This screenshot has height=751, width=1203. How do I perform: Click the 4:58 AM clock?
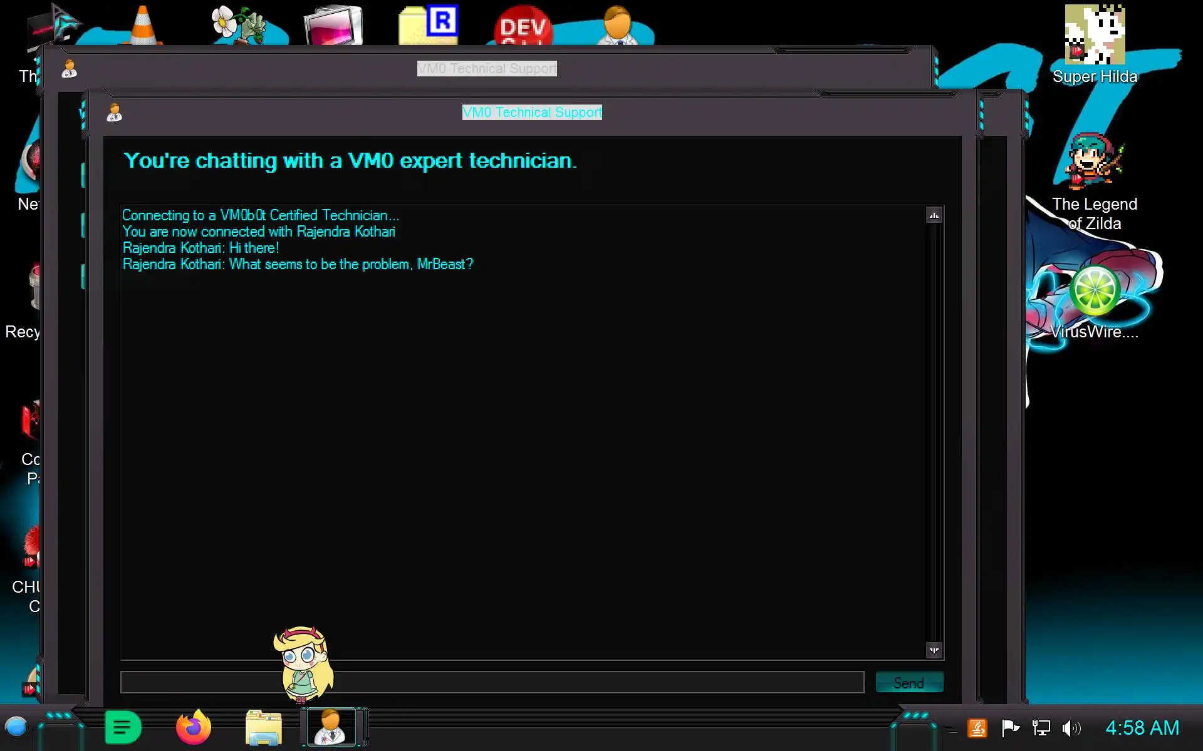(1142, 728)
